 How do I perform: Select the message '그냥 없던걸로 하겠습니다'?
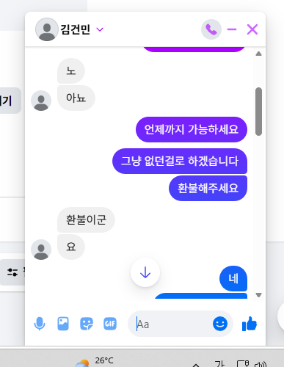[x=180, y=161]
